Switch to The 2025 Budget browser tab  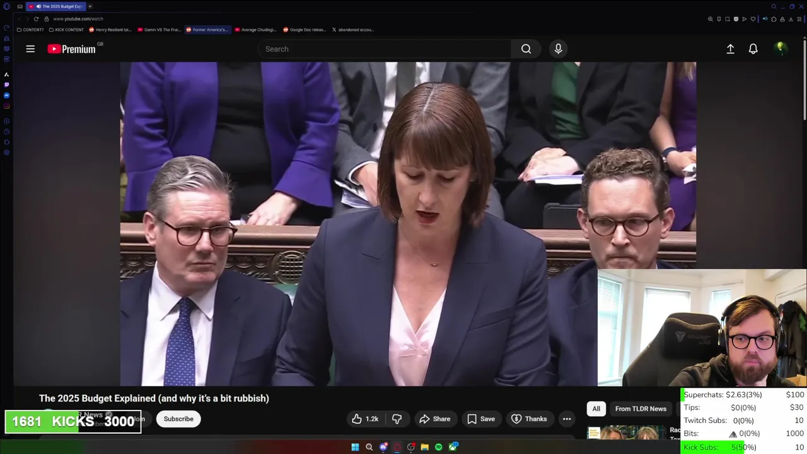[x=56, y=6]
